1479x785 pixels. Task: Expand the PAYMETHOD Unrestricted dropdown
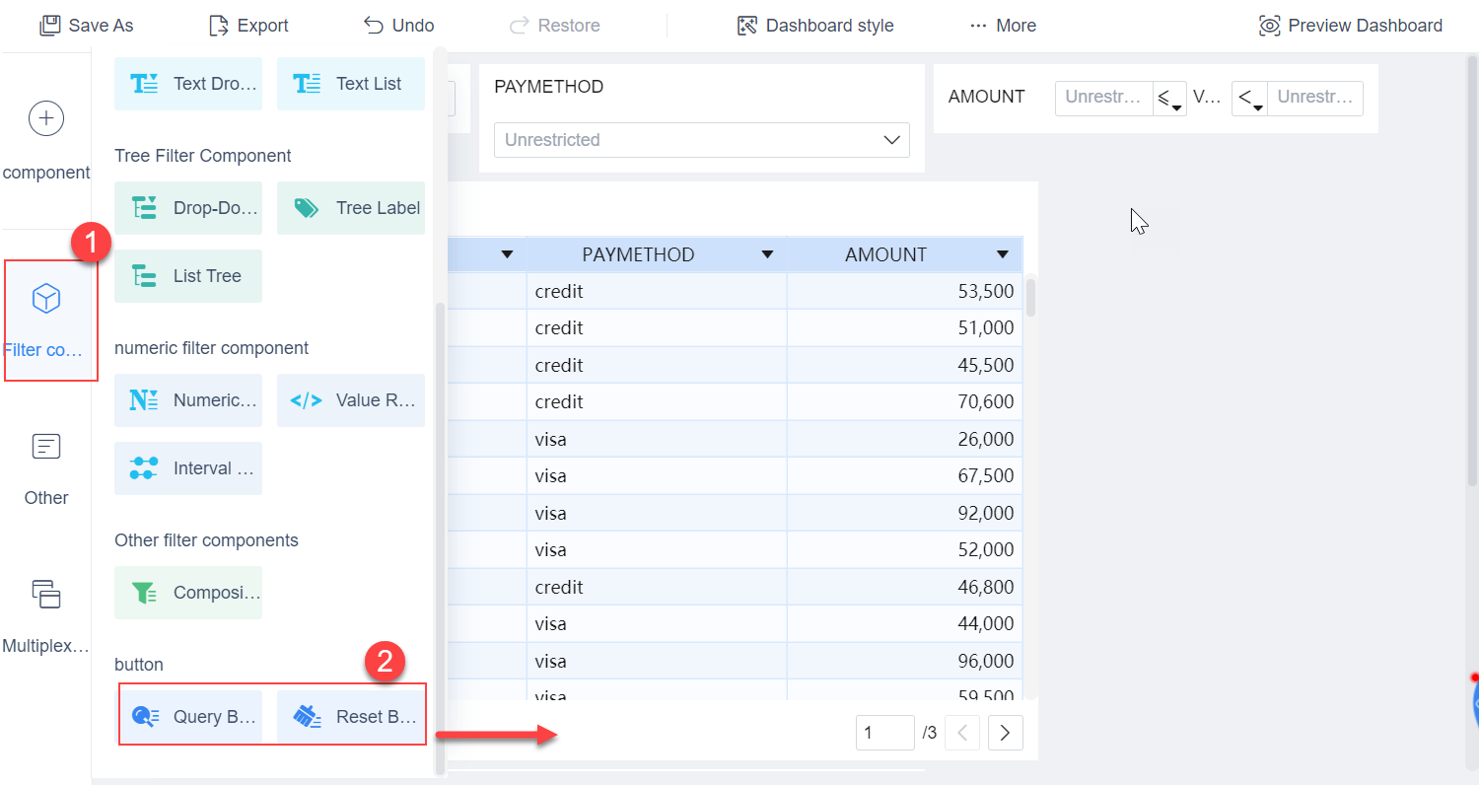point(701,140)
